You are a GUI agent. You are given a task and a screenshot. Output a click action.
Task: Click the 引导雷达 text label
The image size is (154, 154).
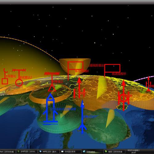click(x=10, y=76)
